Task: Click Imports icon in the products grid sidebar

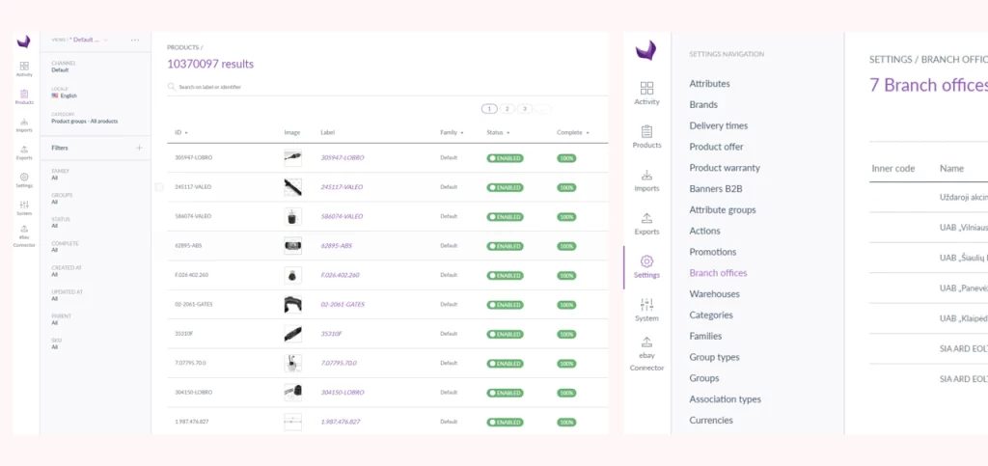Action: [24, 125]
